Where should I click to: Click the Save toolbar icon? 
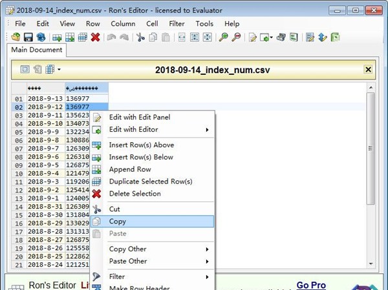pos(28,37)
